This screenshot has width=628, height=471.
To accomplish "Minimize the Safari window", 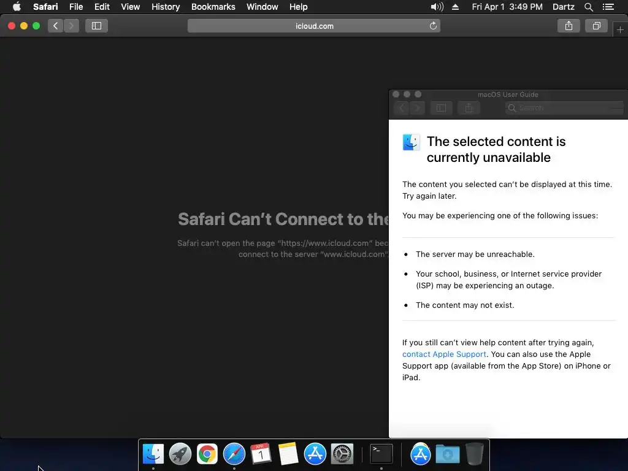I will (x=24, y=26).
